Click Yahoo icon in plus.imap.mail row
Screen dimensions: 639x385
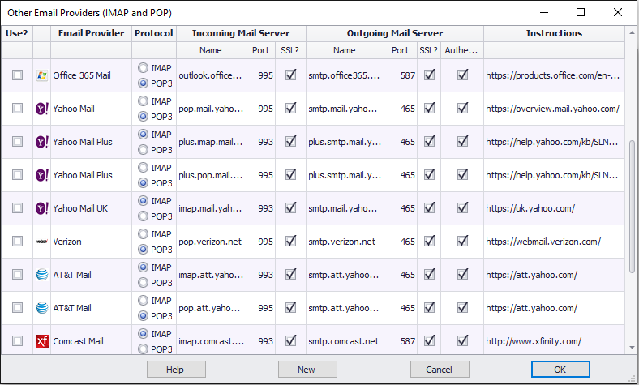click(x=41, y=142)
